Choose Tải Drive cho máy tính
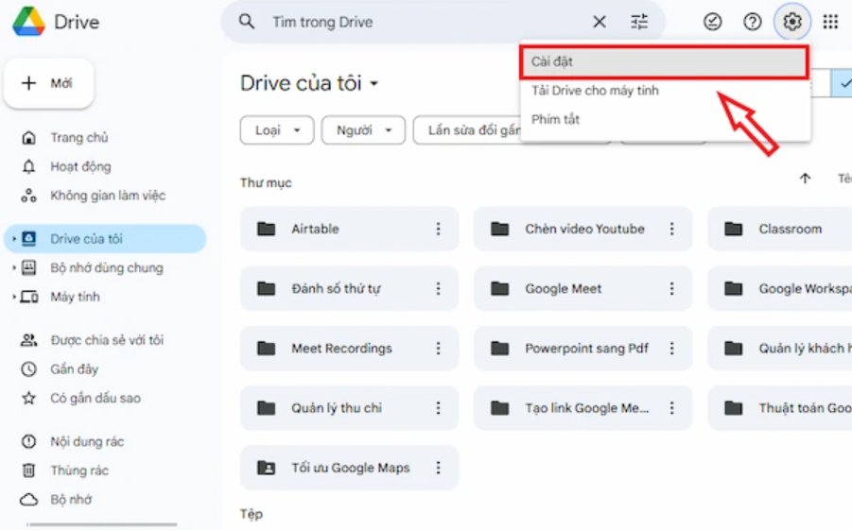 pyautogui.click(x=664, y=90)
